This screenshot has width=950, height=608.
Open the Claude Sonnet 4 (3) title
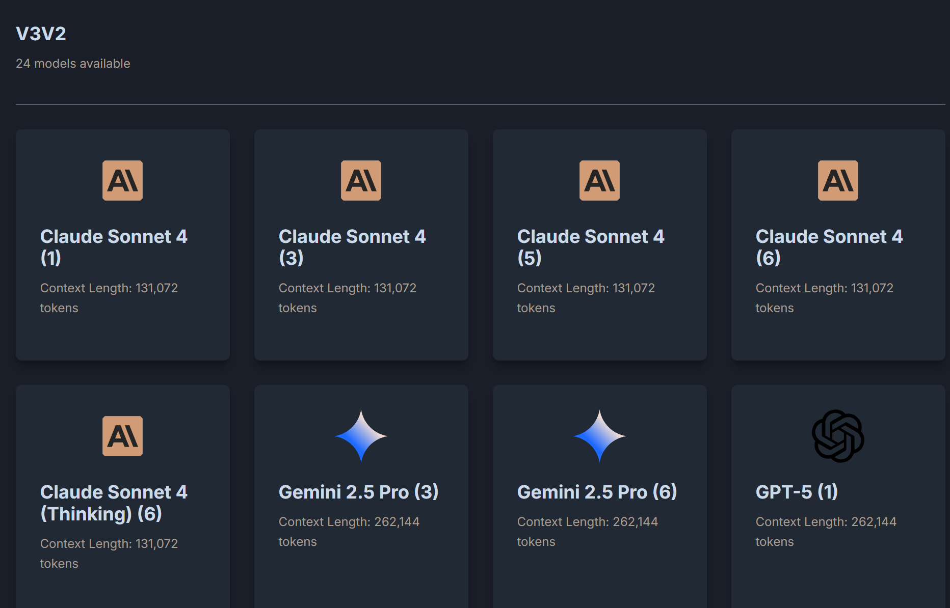point(352,247)
